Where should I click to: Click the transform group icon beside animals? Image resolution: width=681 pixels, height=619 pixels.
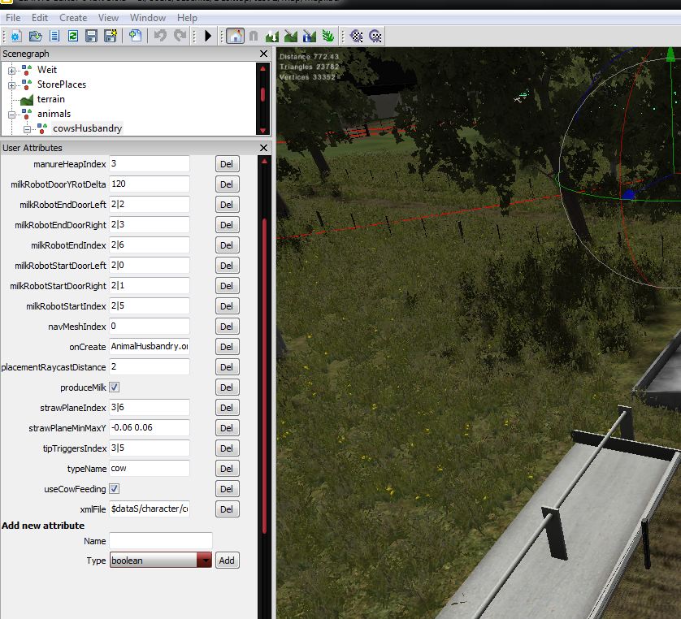click(x=27, y=114)
